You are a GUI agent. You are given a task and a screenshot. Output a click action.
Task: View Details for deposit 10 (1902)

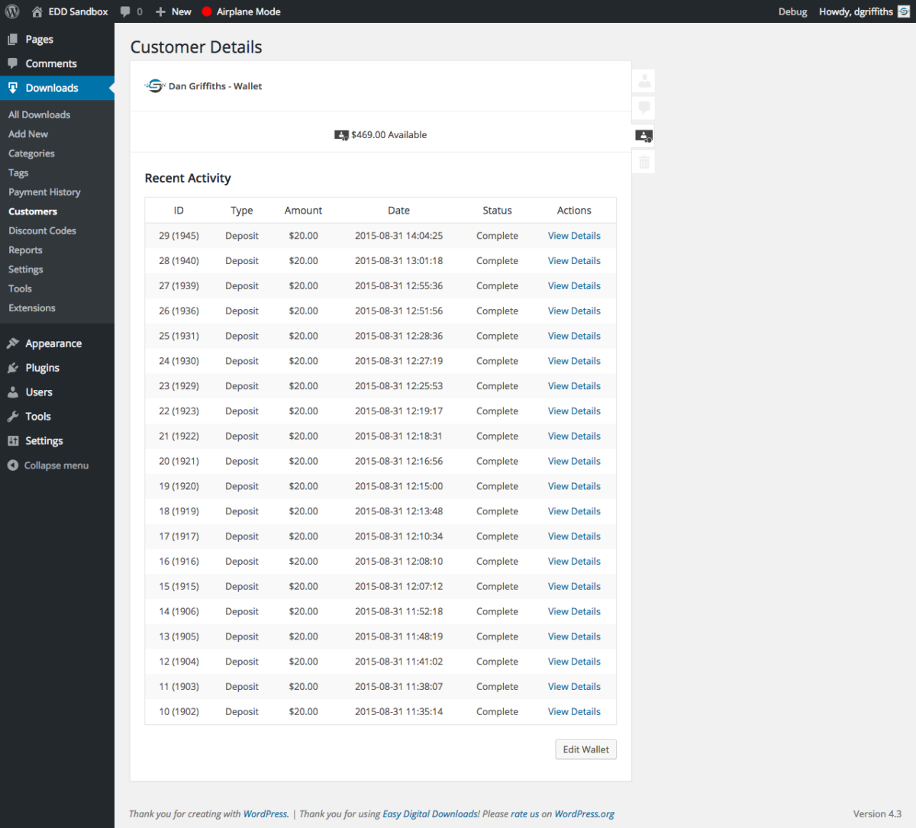point(574,711)
